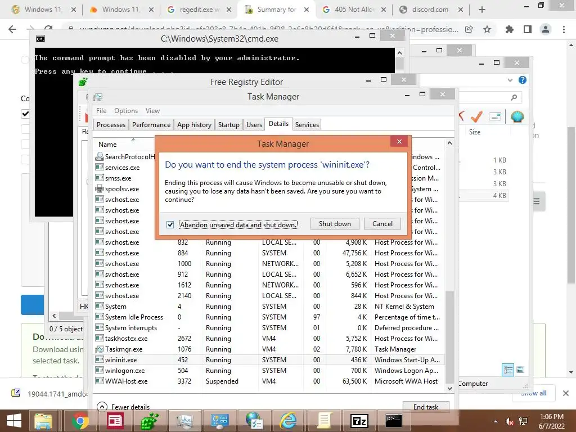Toggle checked checkbox on webpage
The height and width of the screenshot is (432, 576).
[25, 114]
